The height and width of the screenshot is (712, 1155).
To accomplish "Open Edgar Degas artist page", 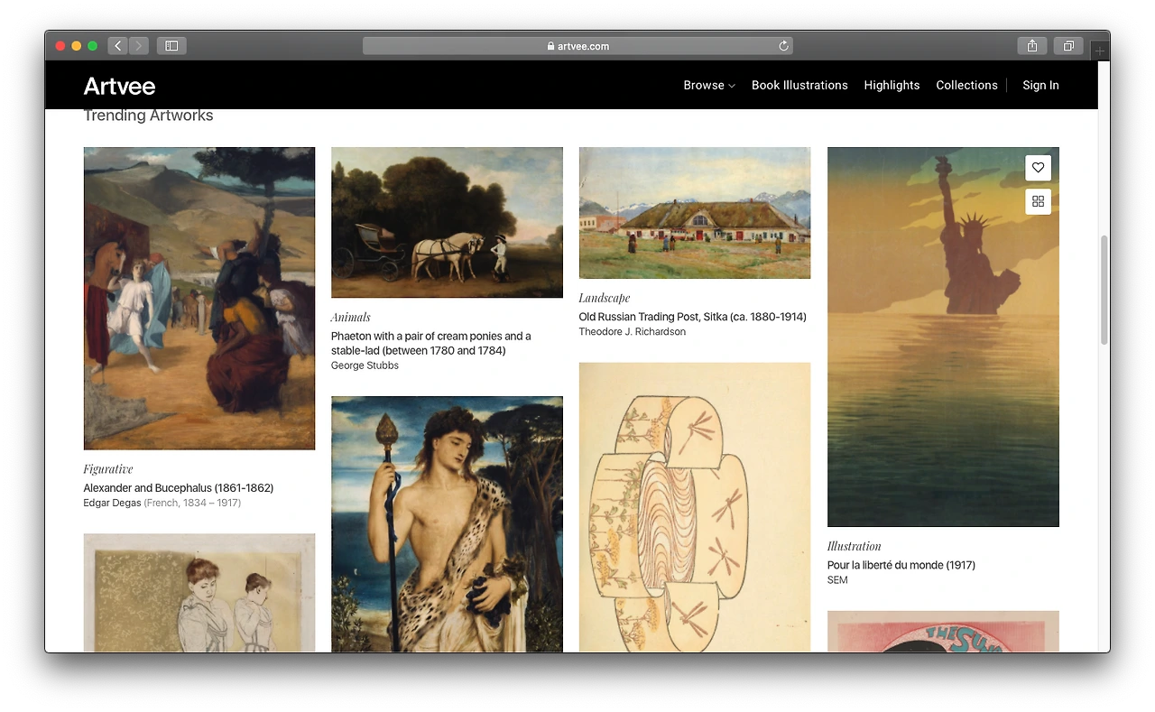I will (112, 503).
